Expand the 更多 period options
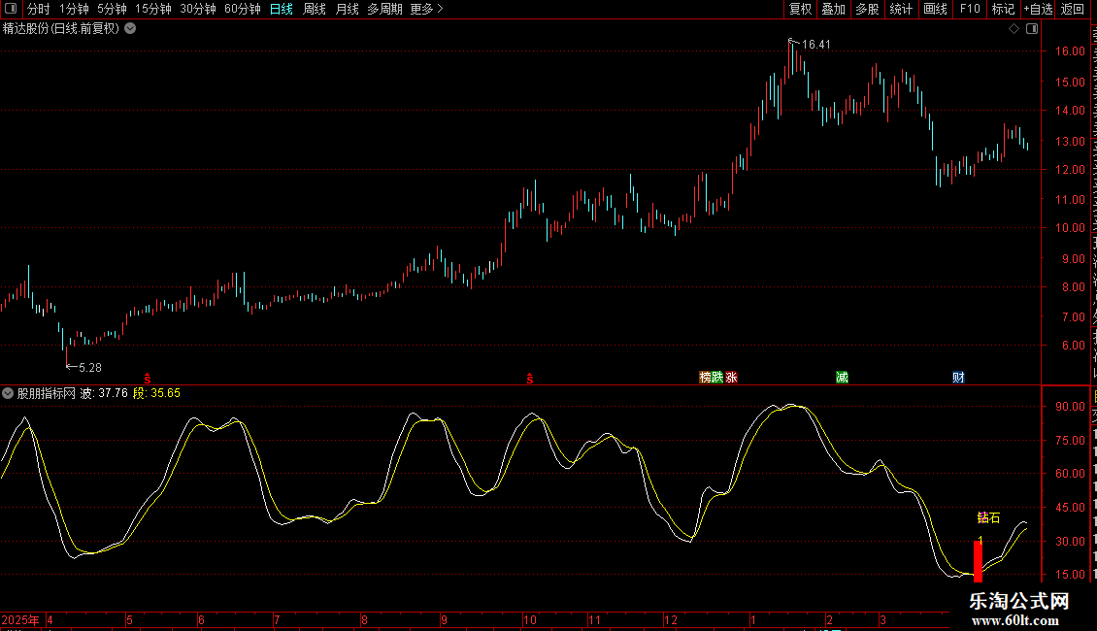The width and height of the screenshot is (1097, 631). [x=426, y=9]
